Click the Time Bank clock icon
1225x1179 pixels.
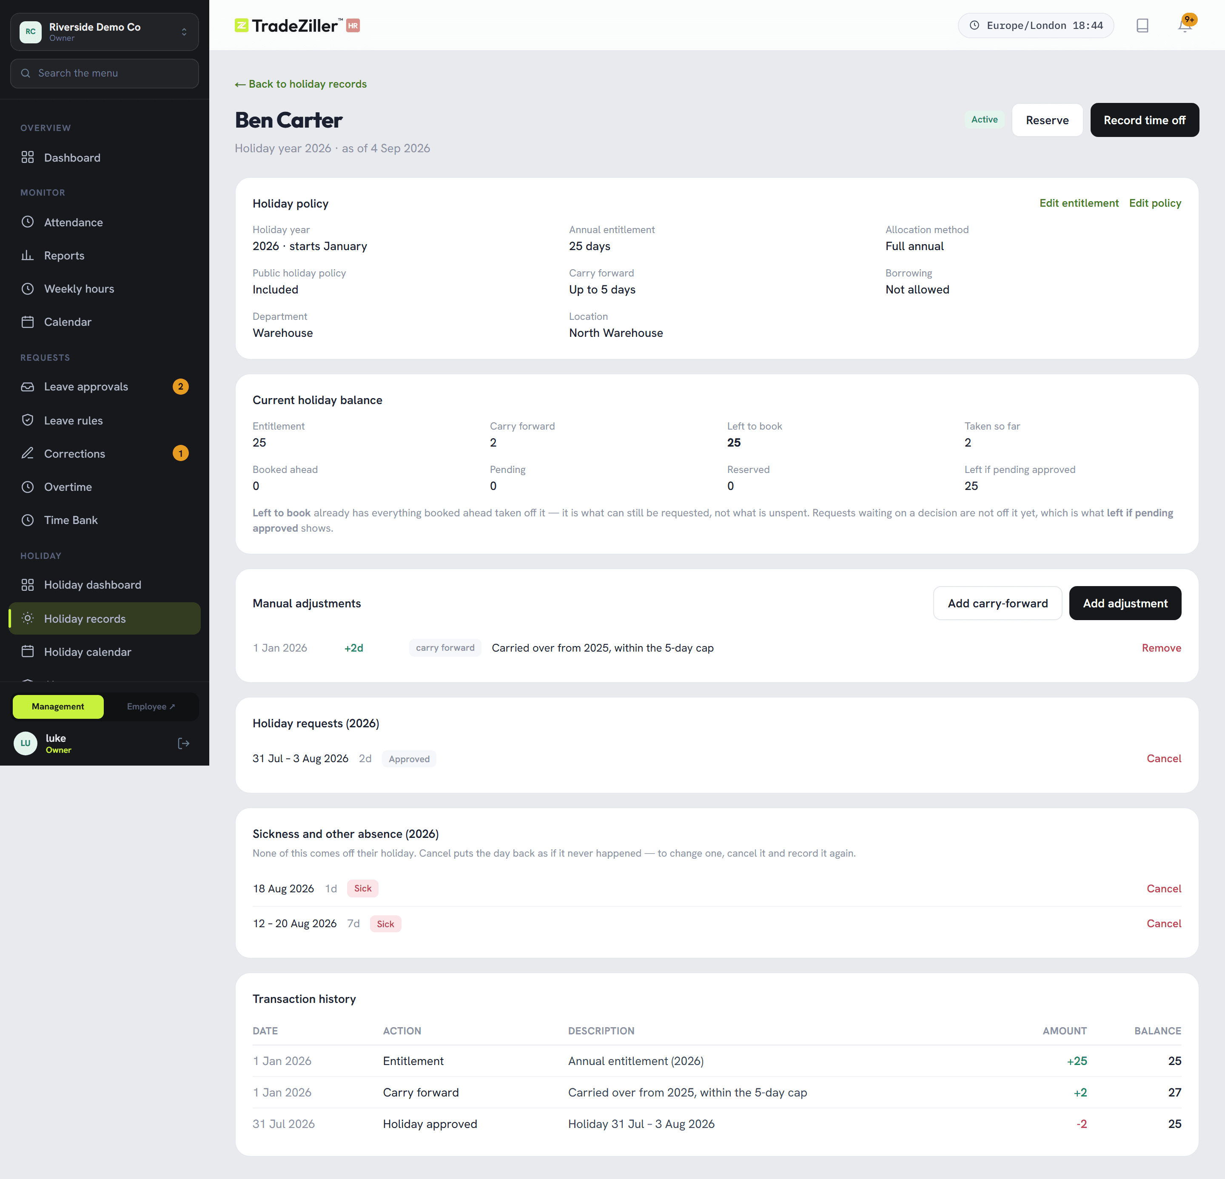pos(28,520)
